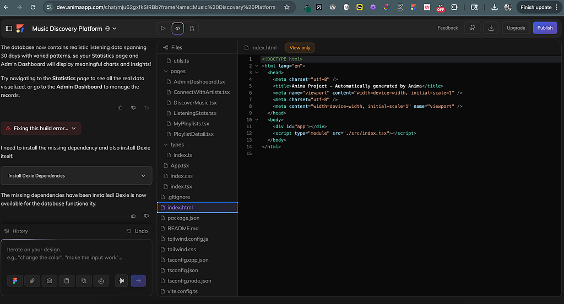Expand Install Dexie Dependencies dropdown
564x304 pixels.
tap(76, 176)
